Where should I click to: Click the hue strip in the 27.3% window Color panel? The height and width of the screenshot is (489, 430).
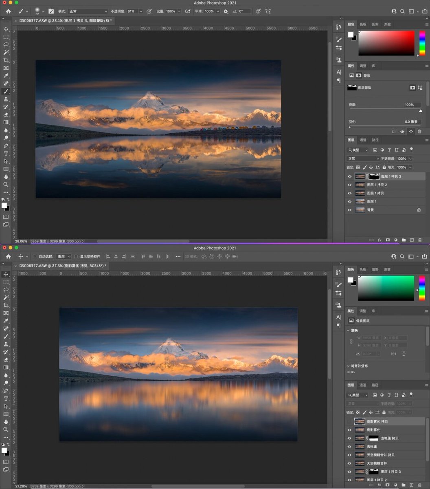click(422, 288)
